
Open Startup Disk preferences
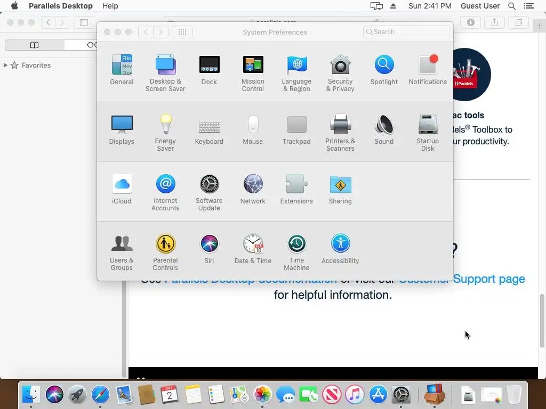(x=428, y=133)
